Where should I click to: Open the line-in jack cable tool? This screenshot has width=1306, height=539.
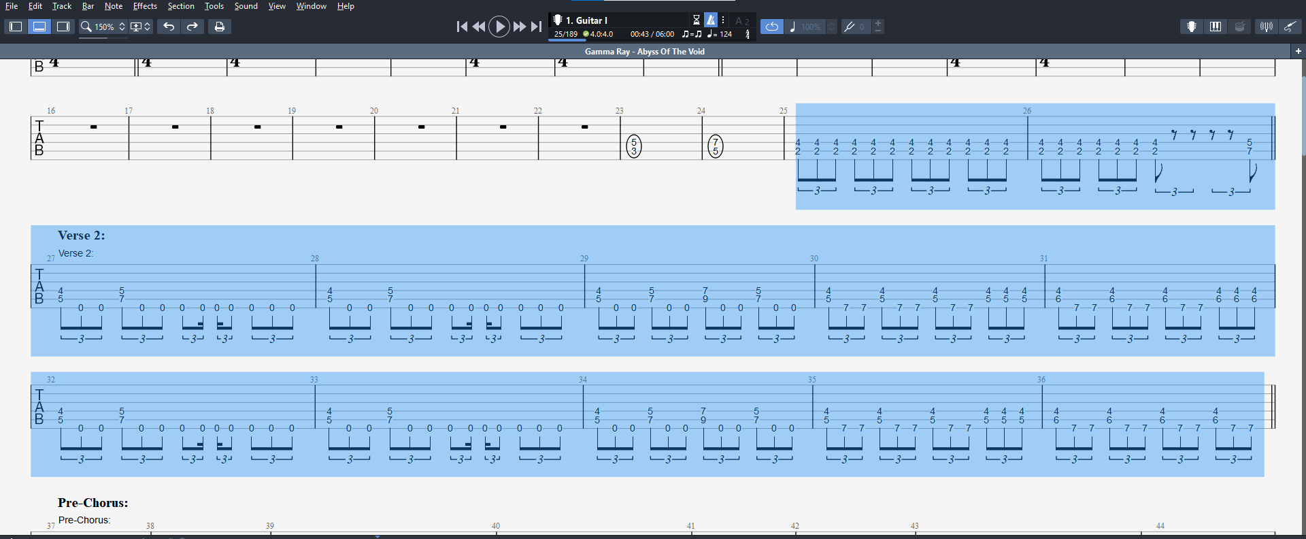1290,27
